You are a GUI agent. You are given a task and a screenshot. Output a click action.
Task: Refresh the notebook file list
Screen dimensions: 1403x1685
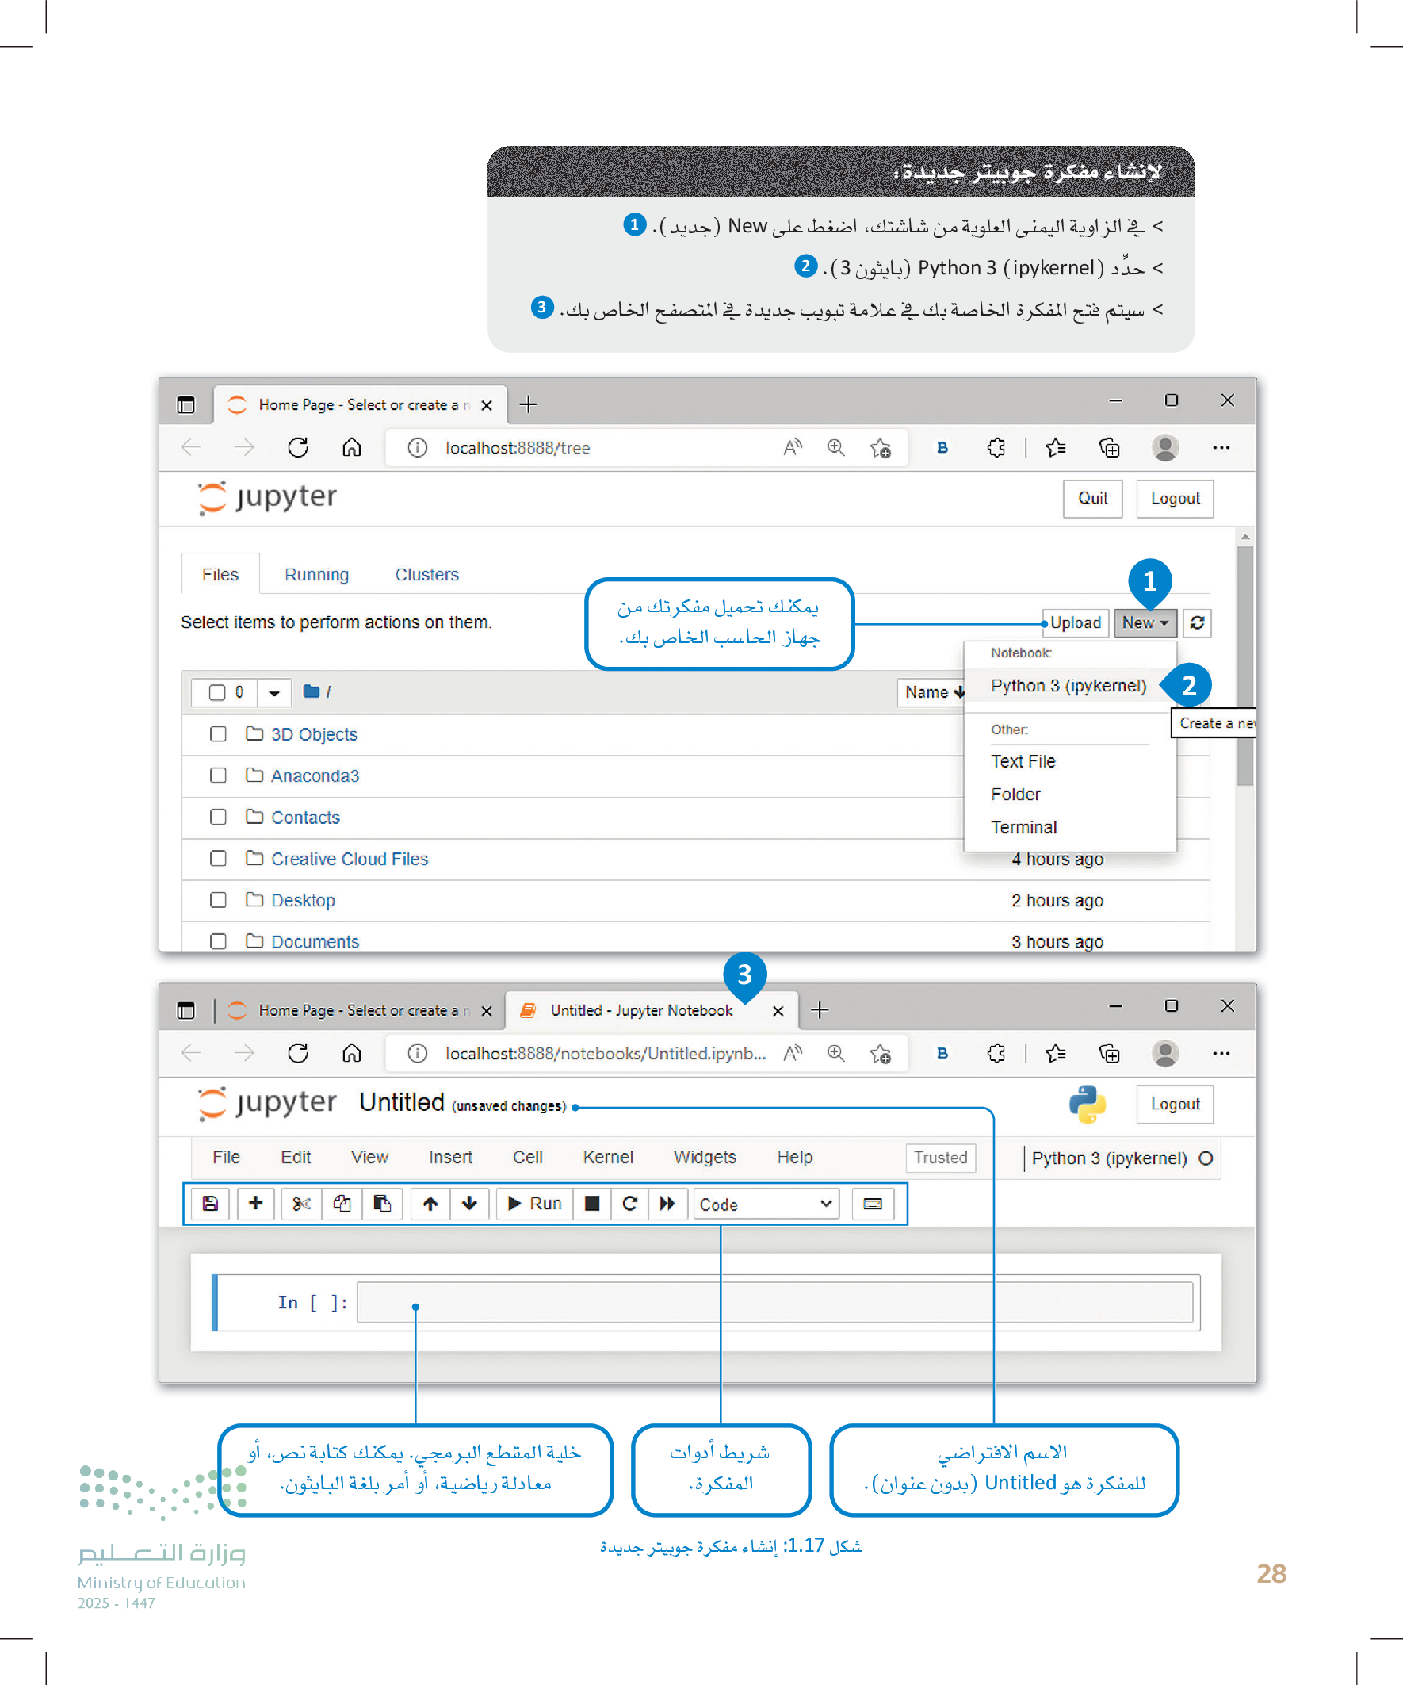pos(1197,622)
